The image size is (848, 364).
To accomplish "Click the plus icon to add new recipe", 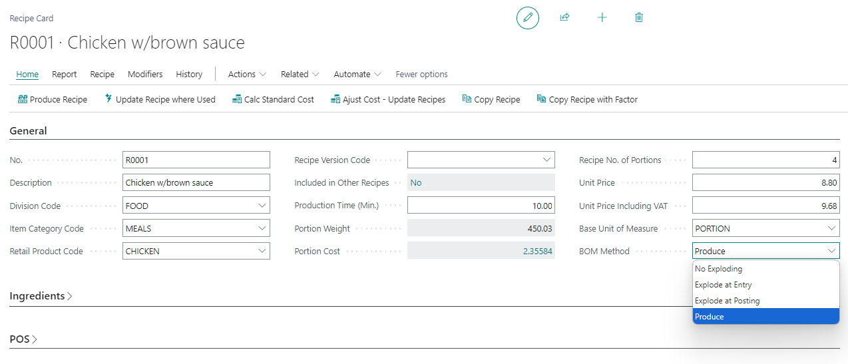I will click(602, 17).
